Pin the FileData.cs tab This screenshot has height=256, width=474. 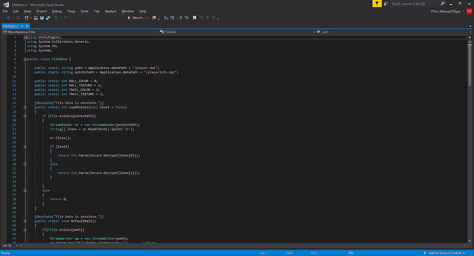coord(22,26)
